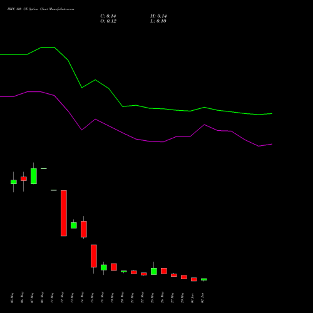Click the '20 May' date label

pos(122,298)
